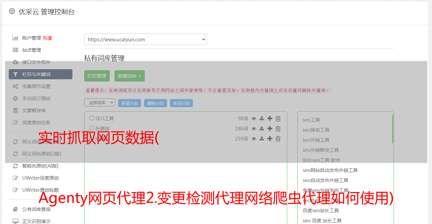Open the 全部词库 group dropdown
Image resolution: width=432 pixels, height=224 pixels.
click(x=100, y=103)
